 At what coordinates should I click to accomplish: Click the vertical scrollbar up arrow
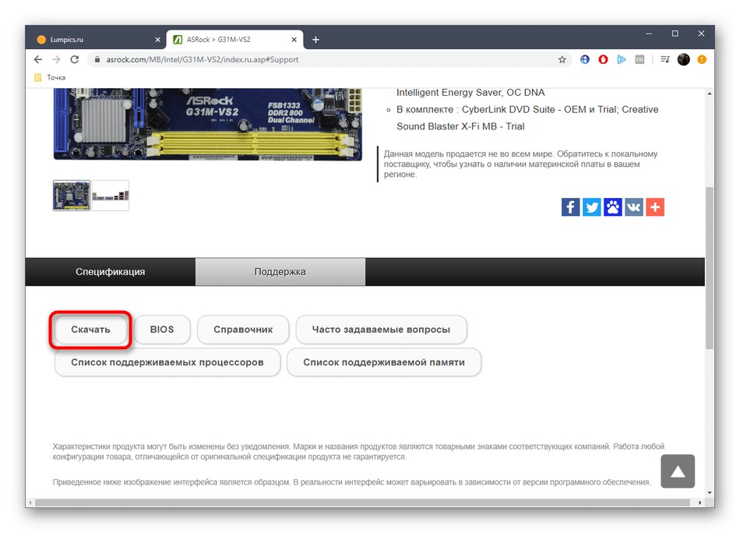[710, 94]
